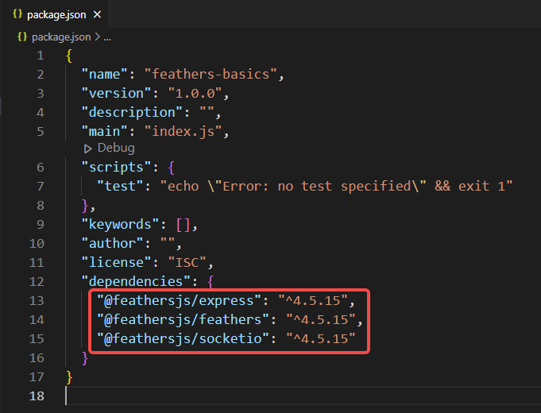This screenshot has width=541, height=413.
Task: Click the closing brace on line 17
Action: [69, 376]
